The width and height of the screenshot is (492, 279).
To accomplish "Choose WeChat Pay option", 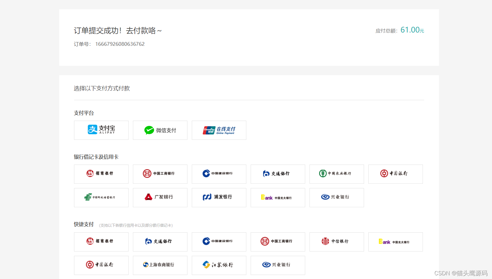I will tap(160, 130).
